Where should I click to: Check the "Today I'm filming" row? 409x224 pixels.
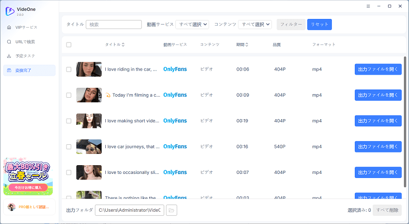click(x=69, y=95)
